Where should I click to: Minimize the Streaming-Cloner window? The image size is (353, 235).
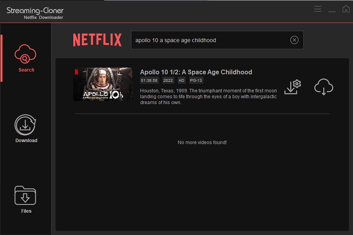coord(332,11)
